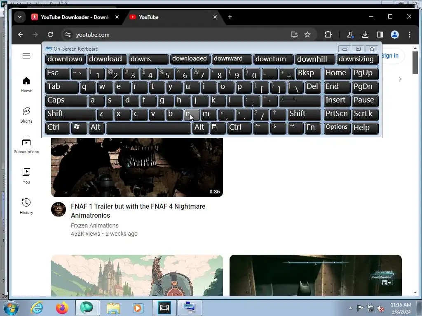Open the Chrome profile avatar

(395, 35)
